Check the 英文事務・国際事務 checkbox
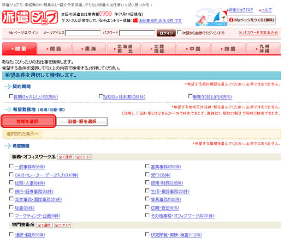Viewport: 284px width, 239px height. click(x=11, y=199)
